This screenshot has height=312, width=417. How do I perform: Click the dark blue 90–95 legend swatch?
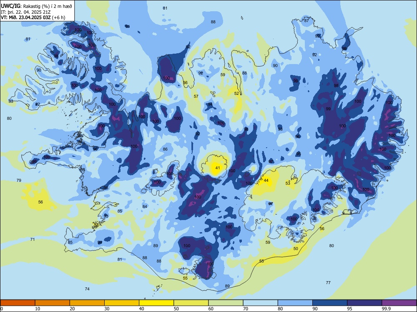click(x=330, y=303)
